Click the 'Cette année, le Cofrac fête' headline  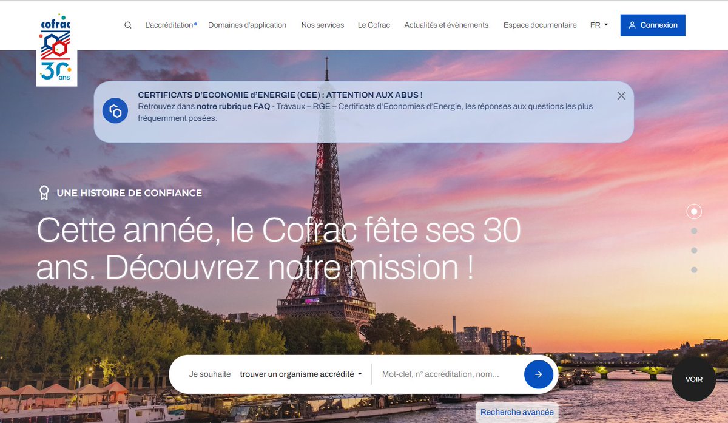278,248
